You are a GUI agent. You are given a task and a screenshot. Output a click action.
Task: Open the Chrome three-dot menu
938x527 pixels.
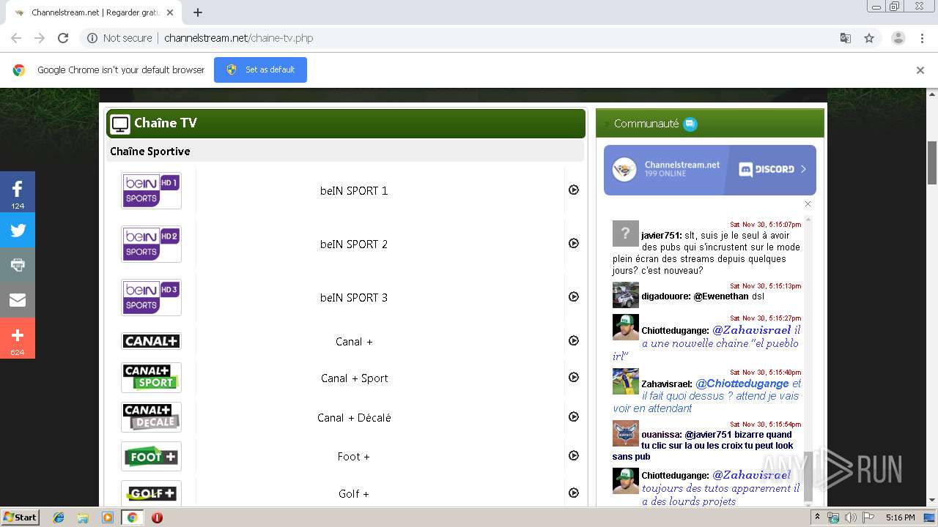(923, 38)
